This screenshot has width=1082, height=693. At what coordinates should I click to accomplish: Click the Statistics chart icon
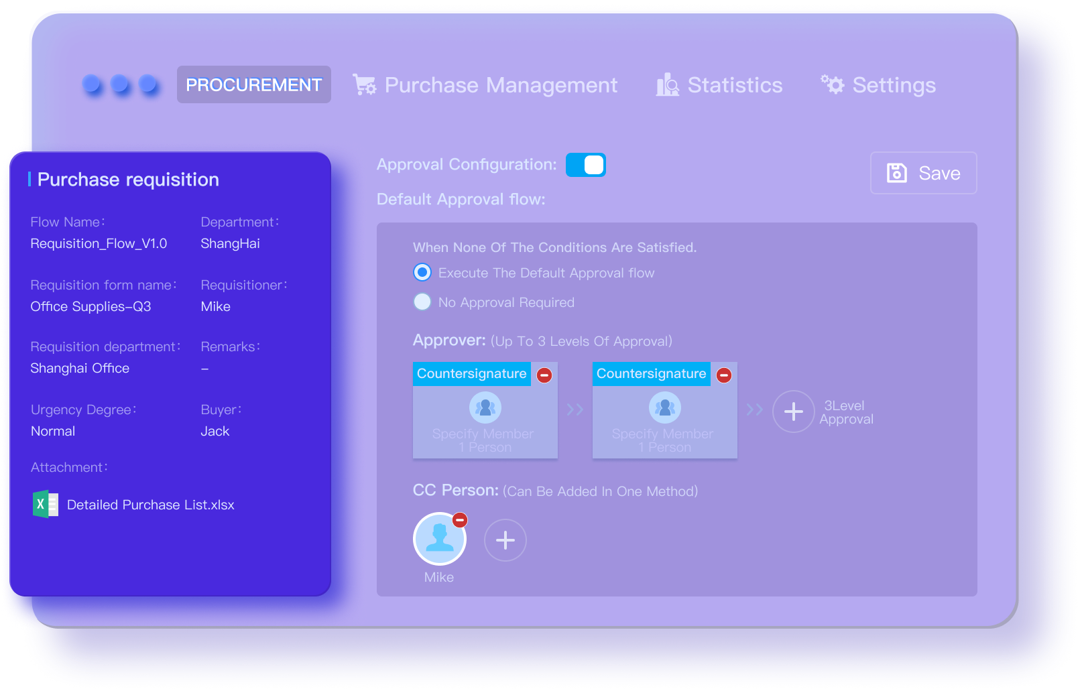pos(668,84)
